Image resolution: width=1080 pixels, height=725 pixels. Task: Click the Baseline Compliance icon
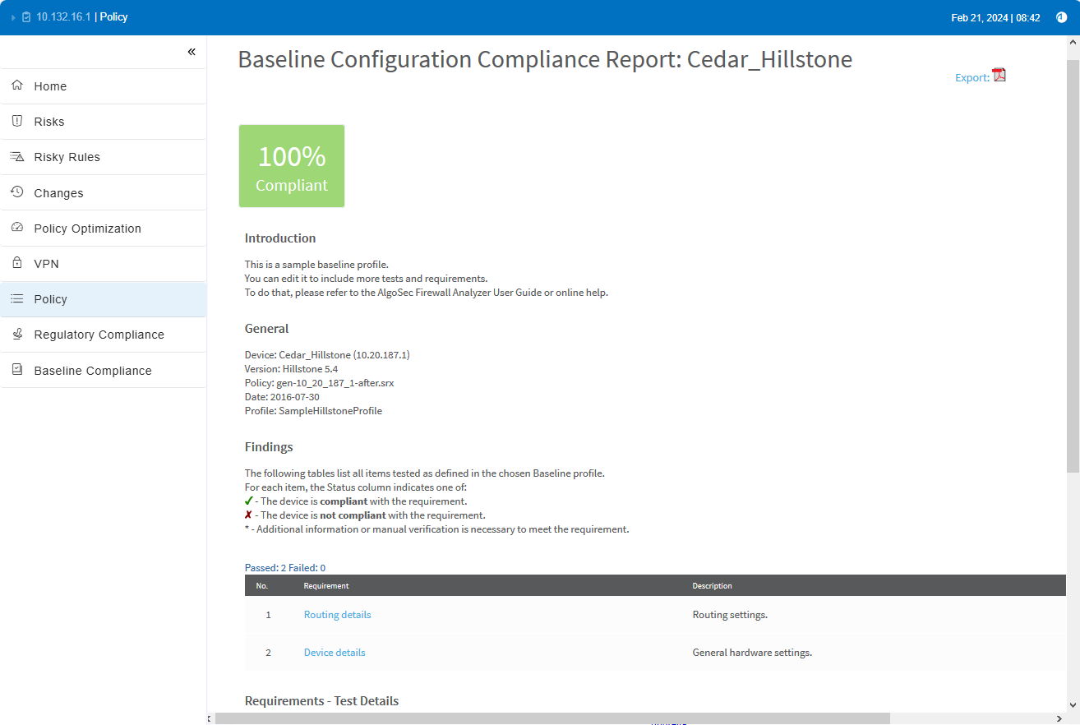pos(16,370)
